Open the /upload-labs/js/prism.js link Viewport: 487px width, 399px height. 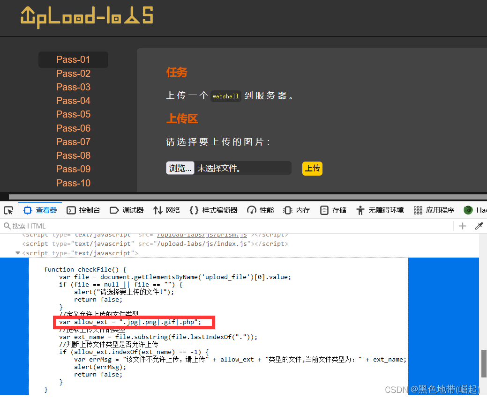(x=202, y=235)
